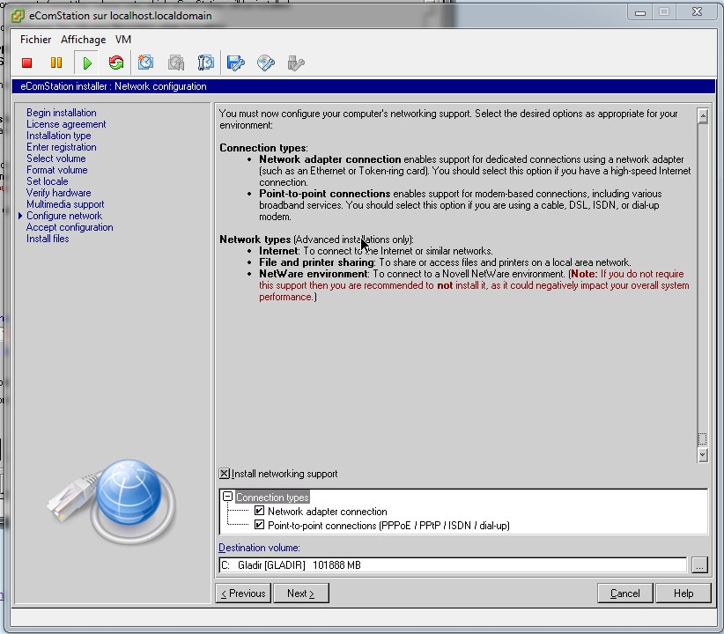Reset the virtual machine with the restart icon
724x634 pixels.
point(115,63)
